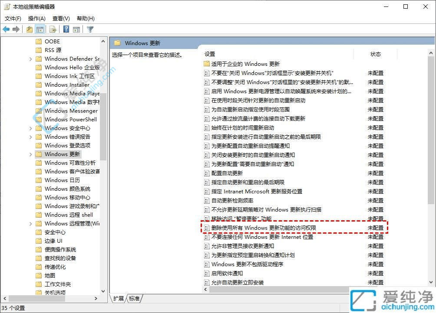Screen dimensions: 436x313
Task: Open the Filter toolbar icon
Action: 90,29
